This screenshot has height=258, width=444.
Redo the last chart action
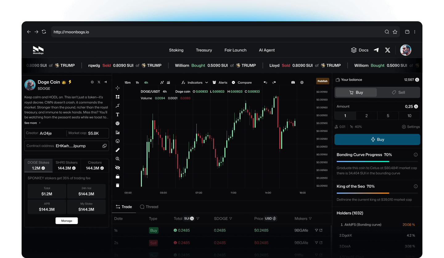[274, 82]
